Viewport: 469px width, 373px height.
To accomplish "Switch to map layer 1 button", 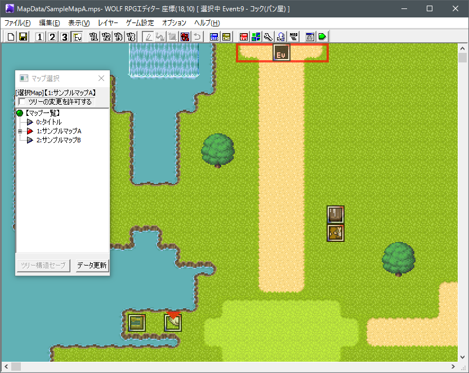I will click(39, 37).
